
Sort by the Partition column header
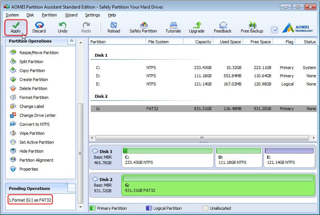(117, 42)
